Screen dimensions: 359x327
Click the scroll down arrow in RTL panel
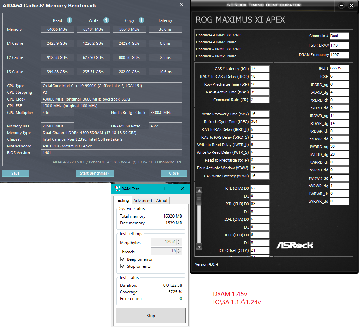[199, 247]
